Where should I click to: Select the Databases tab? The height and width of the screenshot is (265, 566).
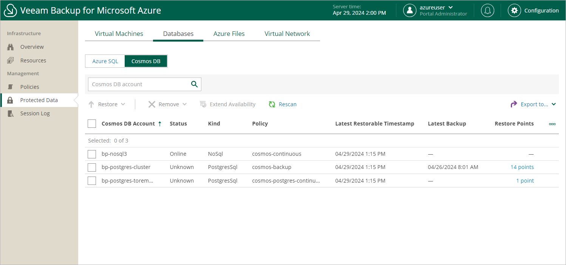(x=178, y=34)
